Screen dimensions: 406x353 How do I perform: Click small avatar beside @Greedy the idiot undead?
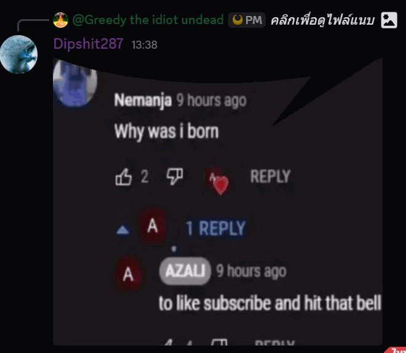tap(60, 20)
